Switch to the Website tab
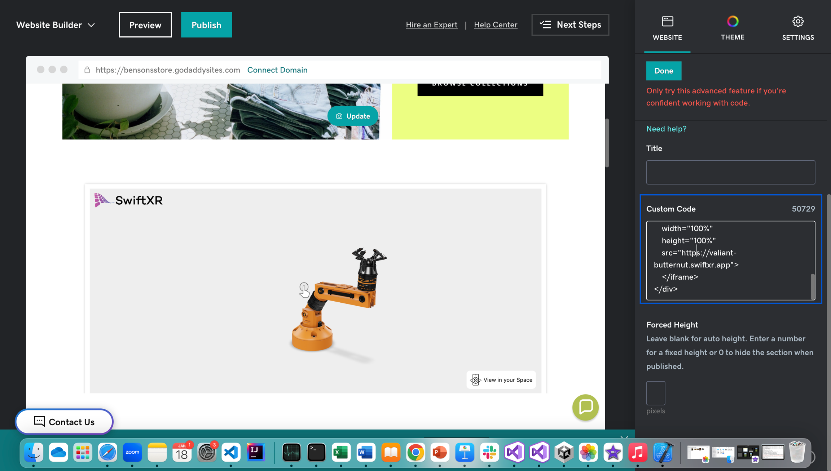831x471 pixels. [x=667, y=28]
